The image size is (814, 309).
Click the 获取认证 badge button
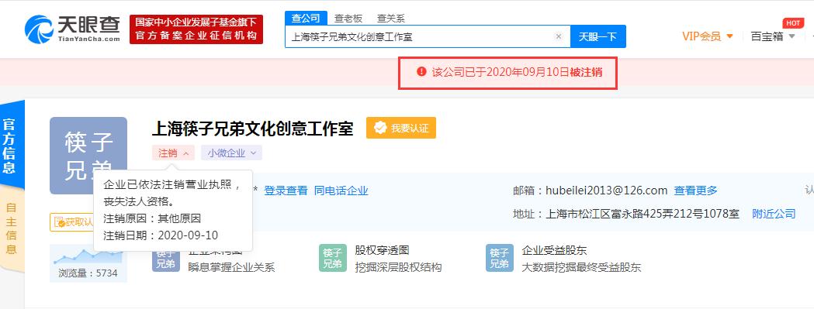[71, 222]
